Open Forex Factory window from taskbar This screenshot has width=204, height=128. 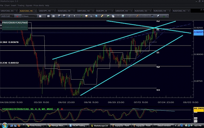[x=36, y=126]
